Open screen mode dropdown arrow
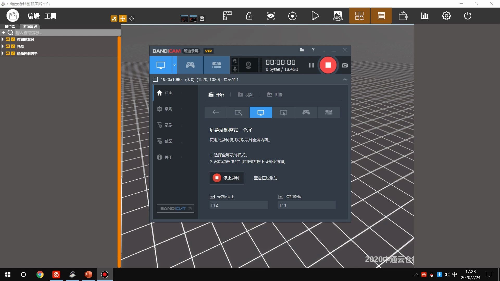Screen dimensions: 500x281 click(x=174, y=65)
